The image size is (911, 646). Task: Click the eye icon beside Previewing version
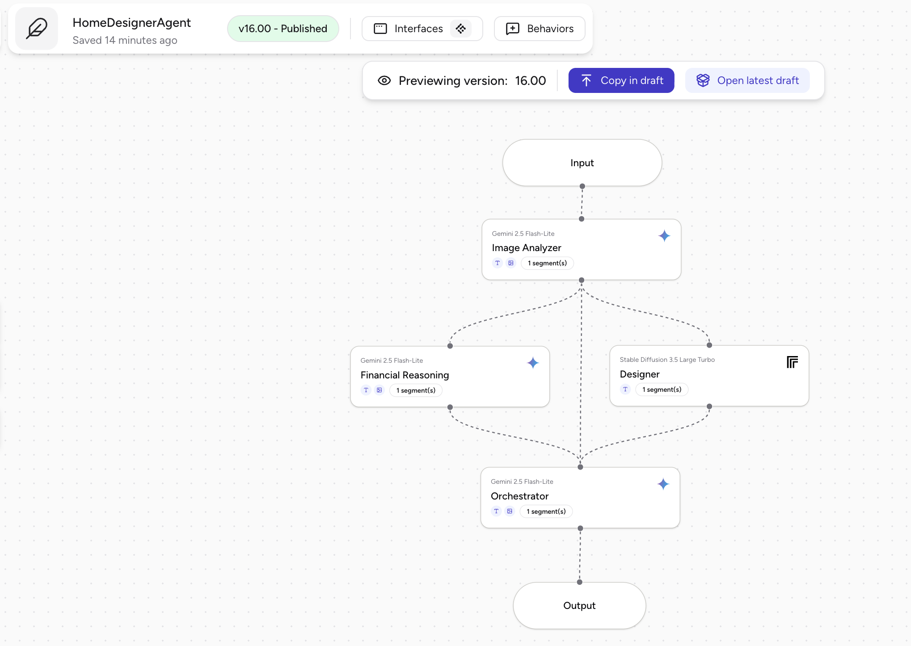tap(384, 80)
